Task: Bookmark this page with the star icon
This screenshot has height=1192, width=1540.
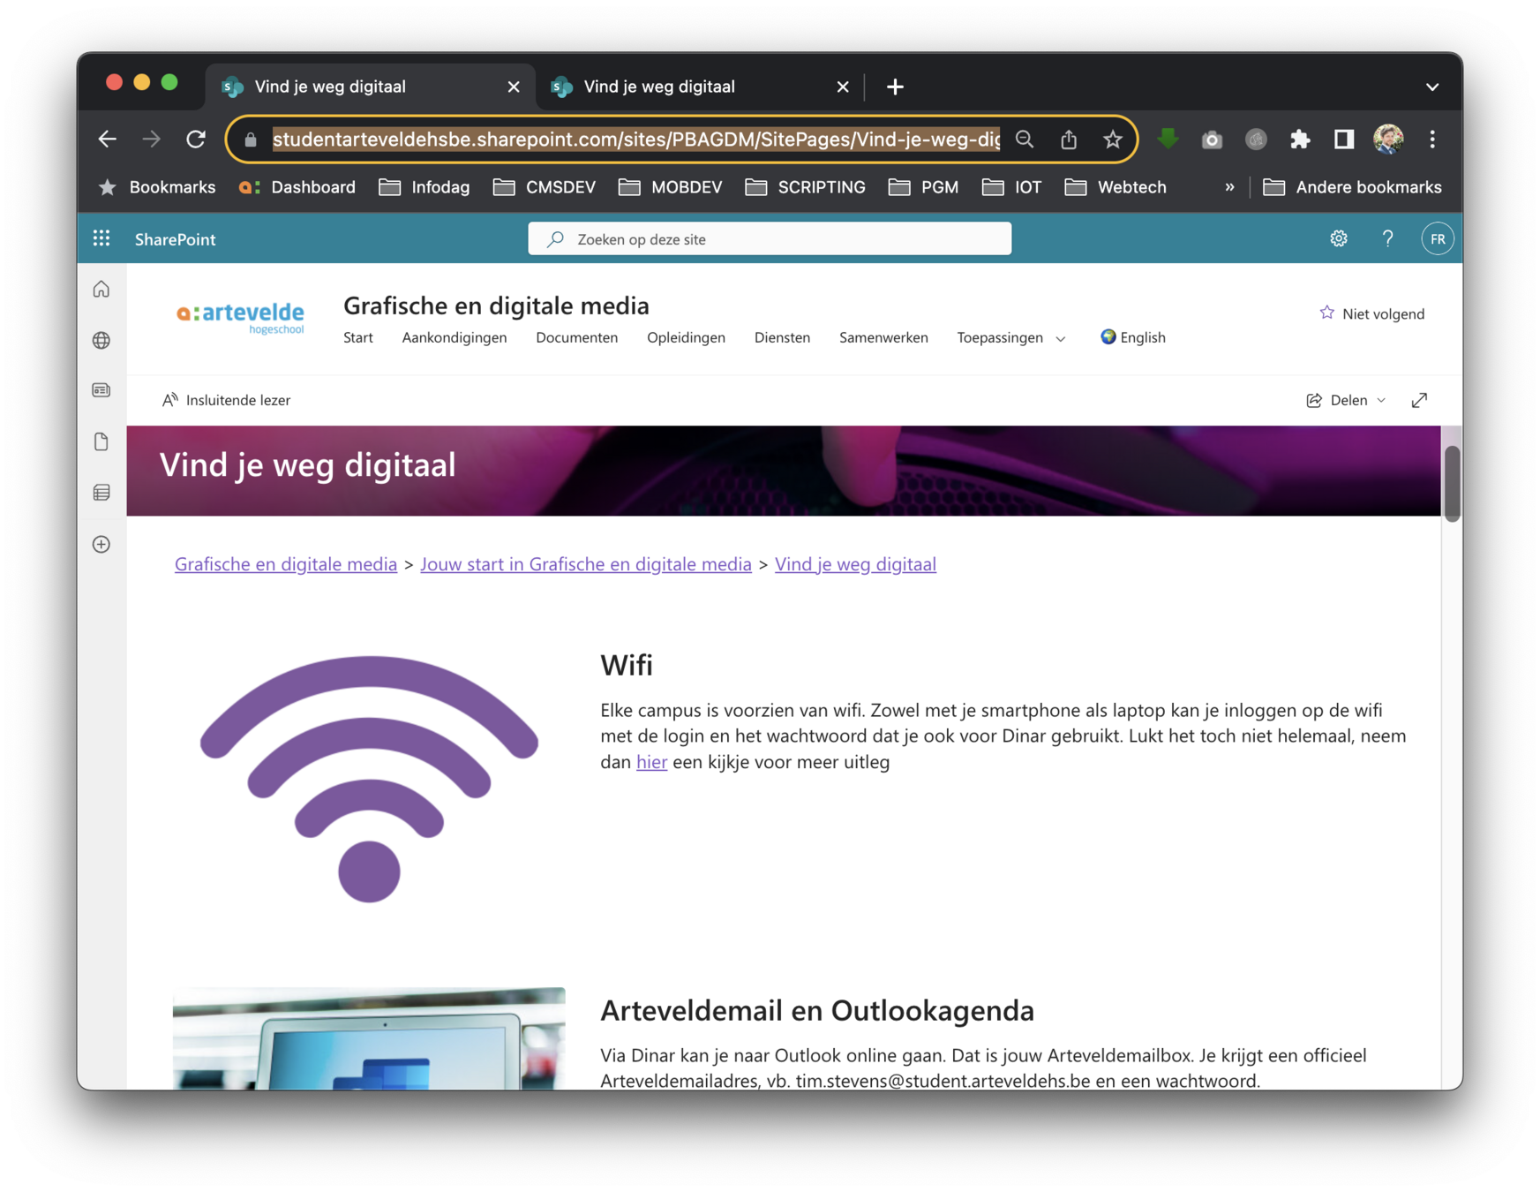Action: [x=1112, y=139]
